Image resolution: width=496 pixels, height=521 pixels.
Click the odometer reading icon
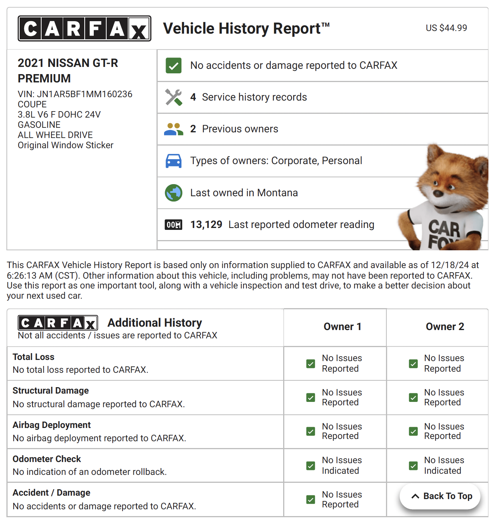[174, 225]
